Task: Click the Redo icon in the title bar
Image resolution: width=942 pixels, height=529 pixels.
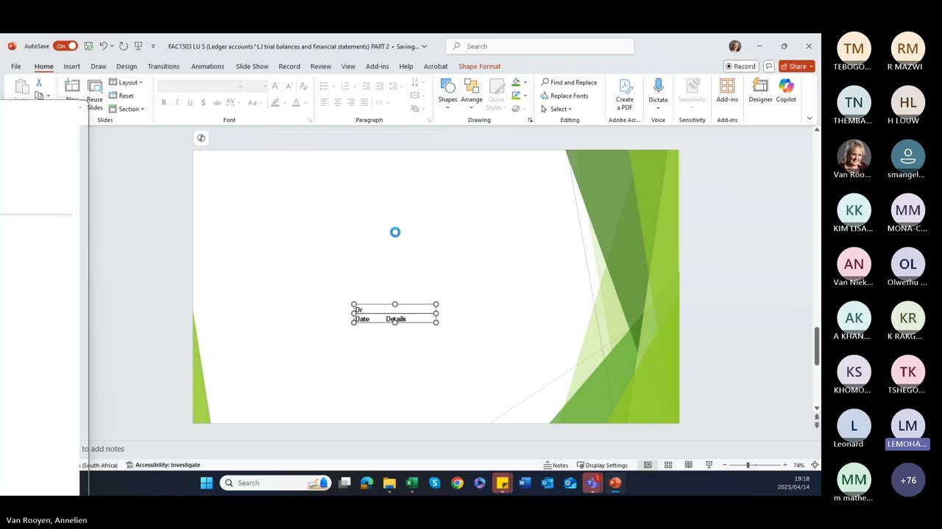Action: click(124, 46)
